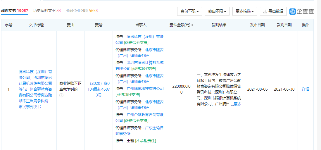Open 详情 for row 1

tap(306, 89)
